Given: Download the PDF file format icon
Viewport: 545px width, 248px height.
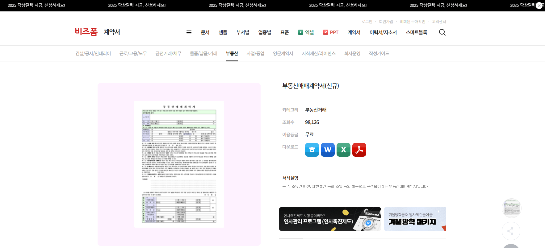Looking at the screenshot, I should coord(359,150).
